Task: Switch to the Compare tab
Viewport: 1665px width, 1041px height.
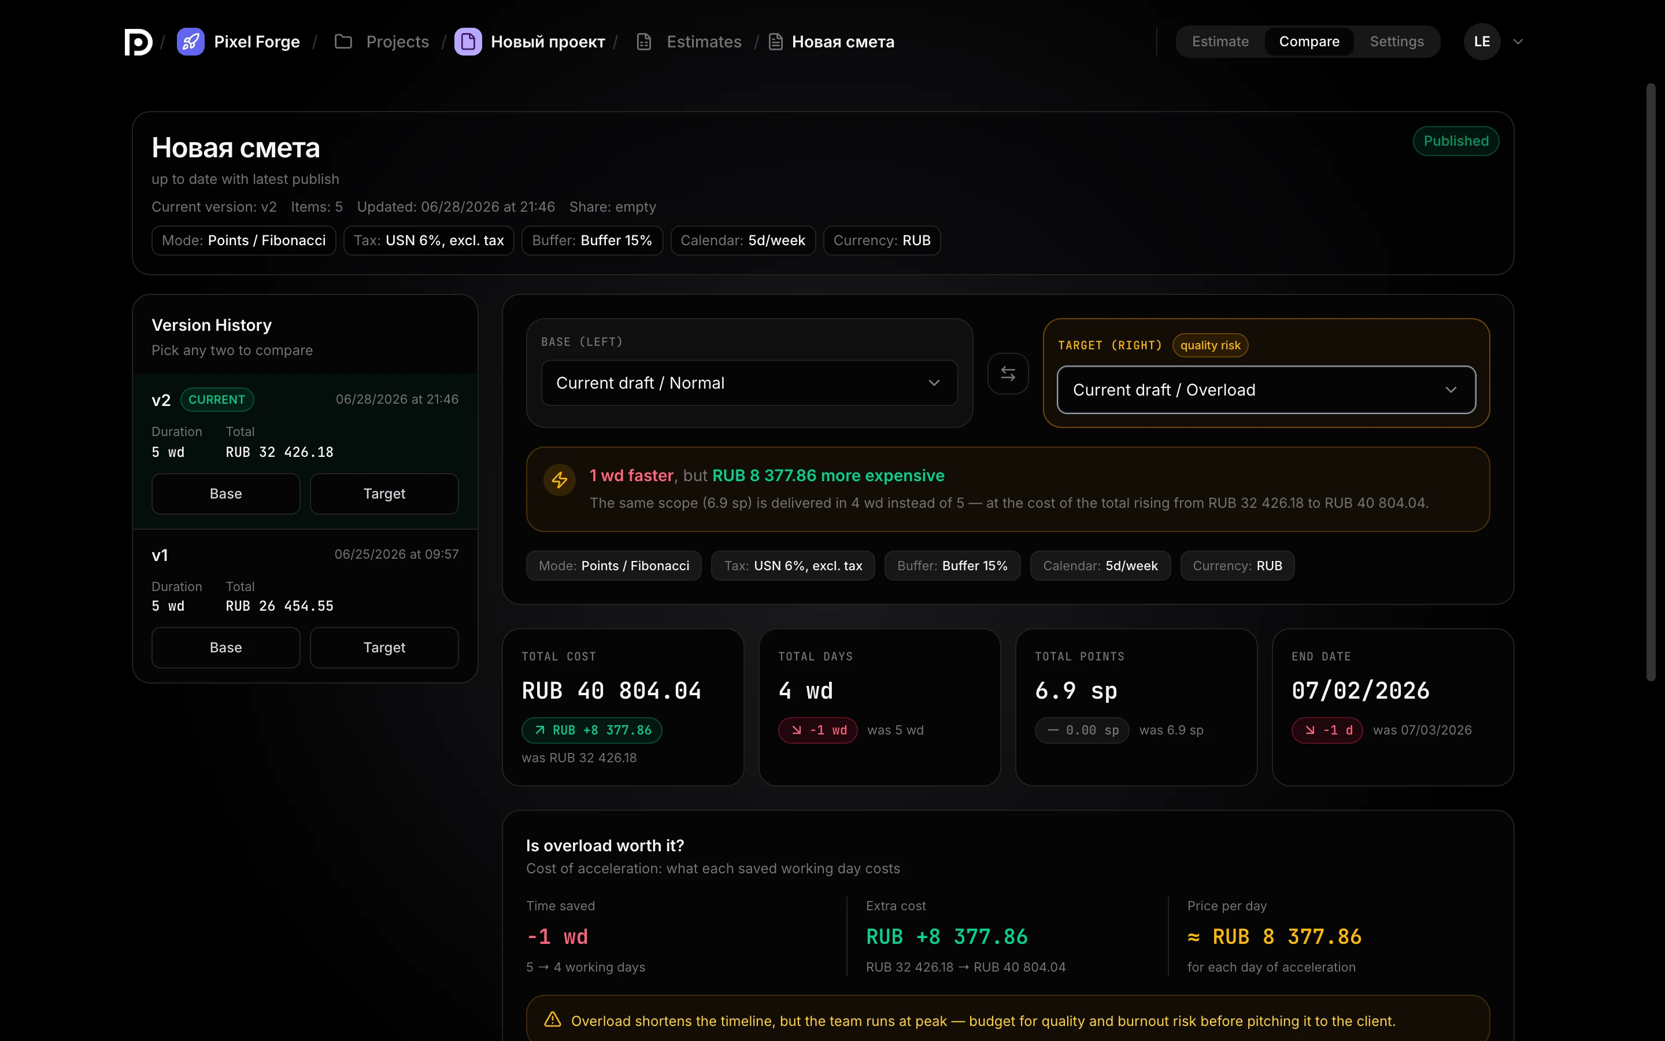Action: coord(1309,42)
